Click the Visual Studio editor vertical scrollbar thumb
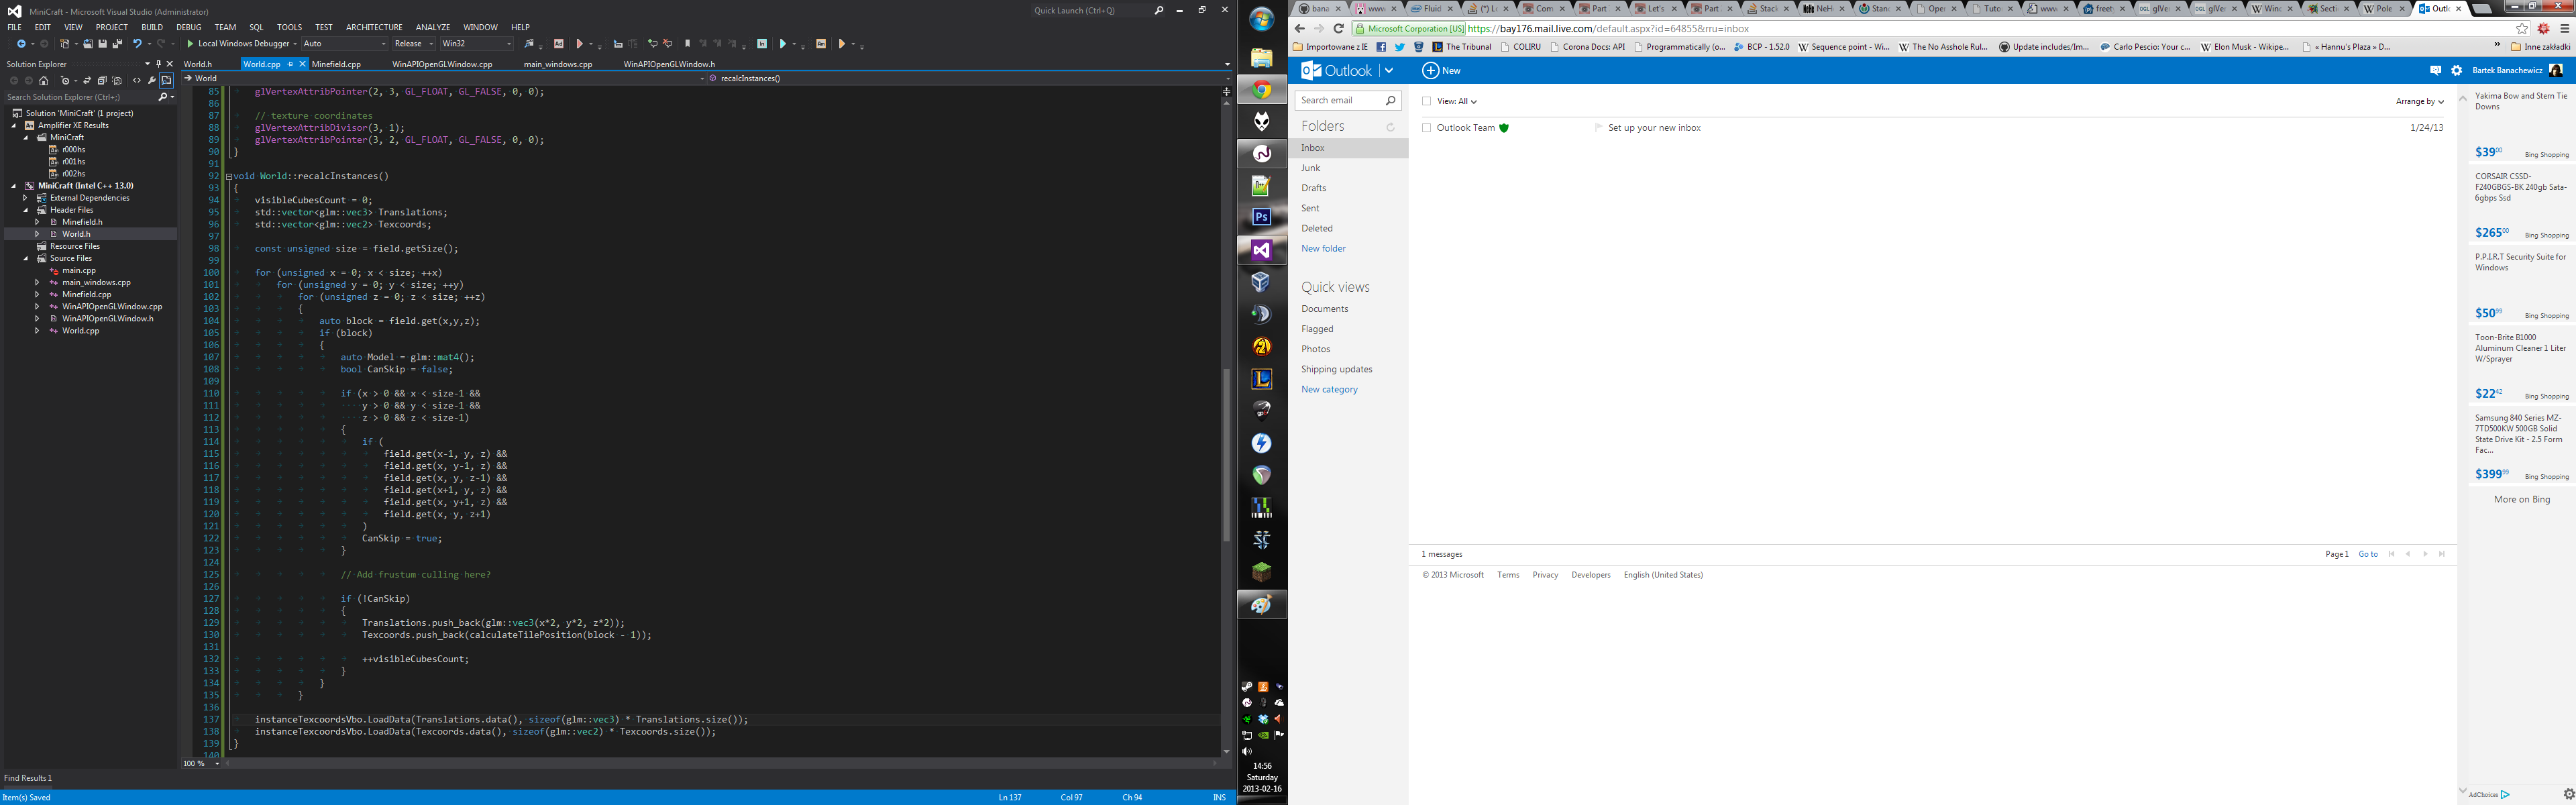2576x805 pixels. pyautogui.click(x=1227, y=455)
